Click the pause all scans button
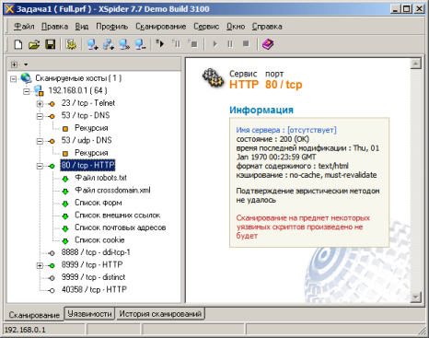Image resolution: width=429 pixels, height=338 pixels. pyautogui.click(x=230, y=44)
